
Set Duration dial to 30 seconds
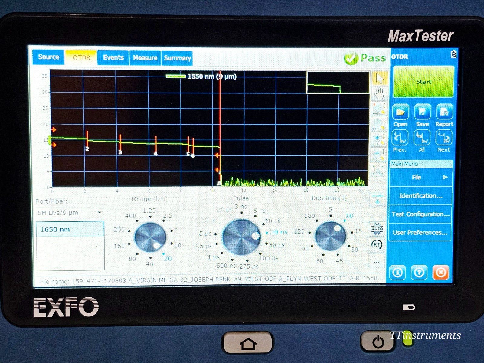[x=354, y=249]
